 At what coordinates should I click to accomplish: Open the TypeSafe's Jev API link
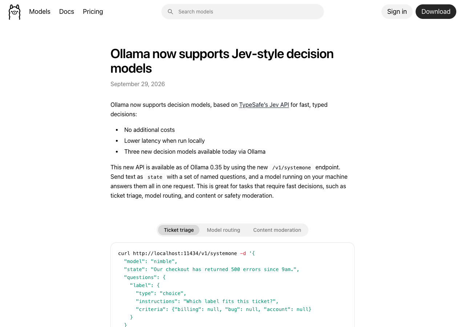pos(264,105)
